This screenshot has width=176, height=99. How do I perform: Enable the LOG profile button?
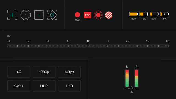tap(69, 86)
